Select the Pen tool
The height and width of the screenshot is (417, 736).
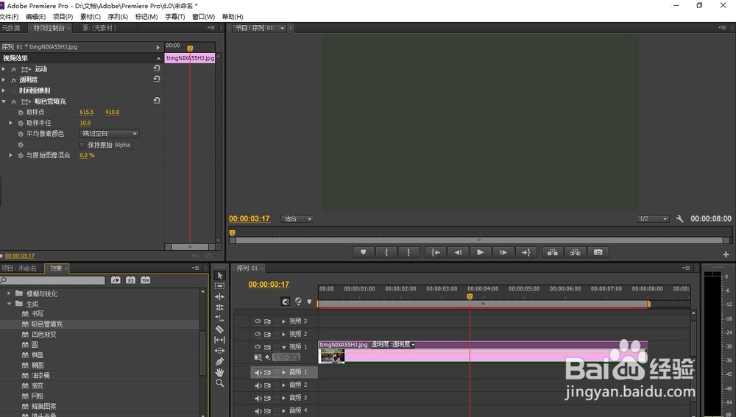click(219, 361)
